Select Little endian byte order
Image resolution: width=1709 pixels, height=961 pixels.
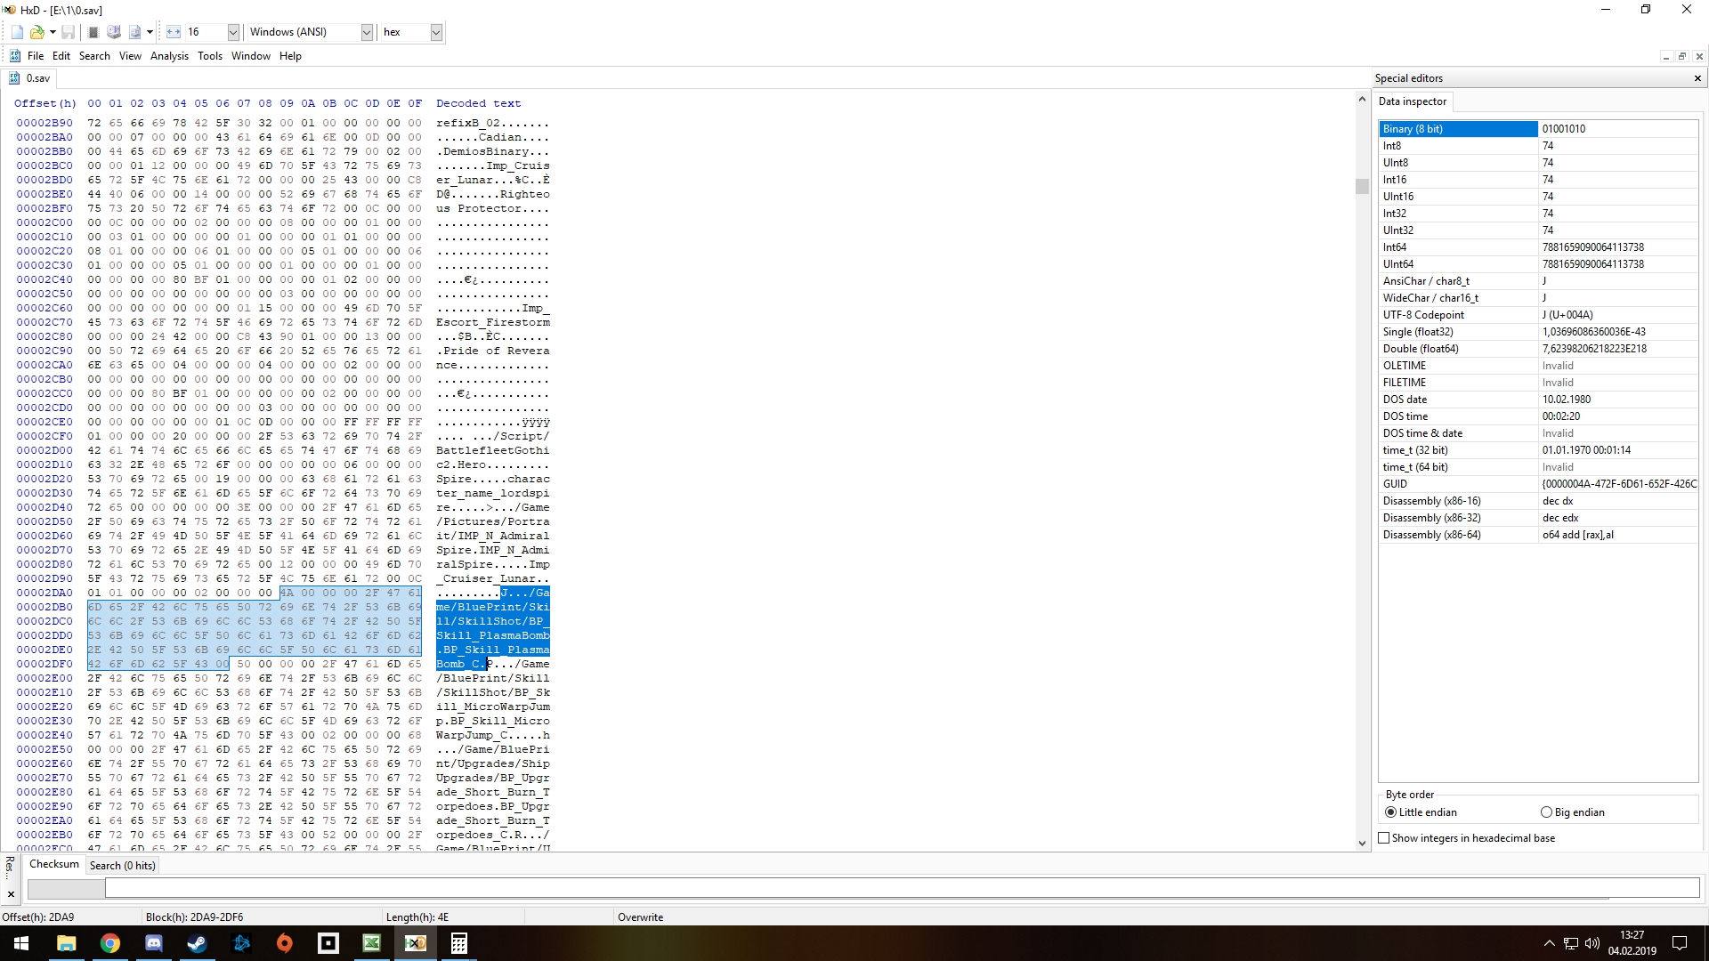click(x=1391, y=812)
